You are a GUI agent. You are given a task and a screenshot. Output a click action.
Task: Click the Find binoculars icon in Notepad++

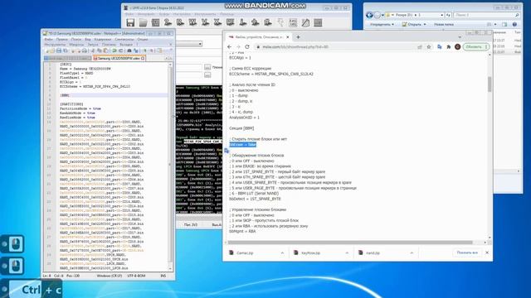pos(129,50)
